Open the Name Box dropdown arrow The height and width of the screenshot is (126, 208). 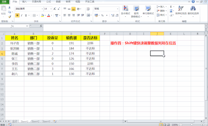point(27,26)
